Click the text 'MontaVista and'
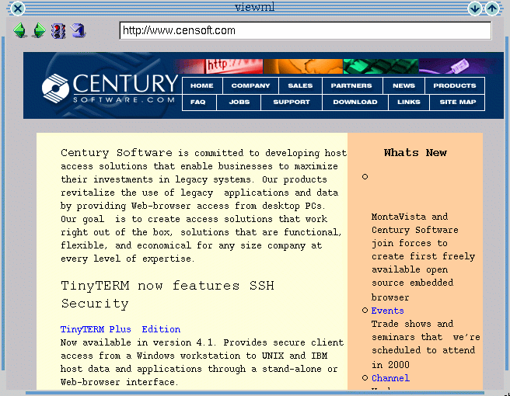The image size is (510, 396). 410,217
